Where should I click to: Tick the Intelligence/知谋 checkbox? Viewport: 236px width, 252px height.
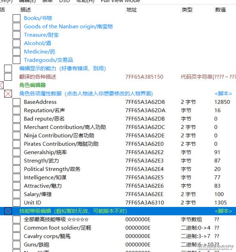click(17, 178)
